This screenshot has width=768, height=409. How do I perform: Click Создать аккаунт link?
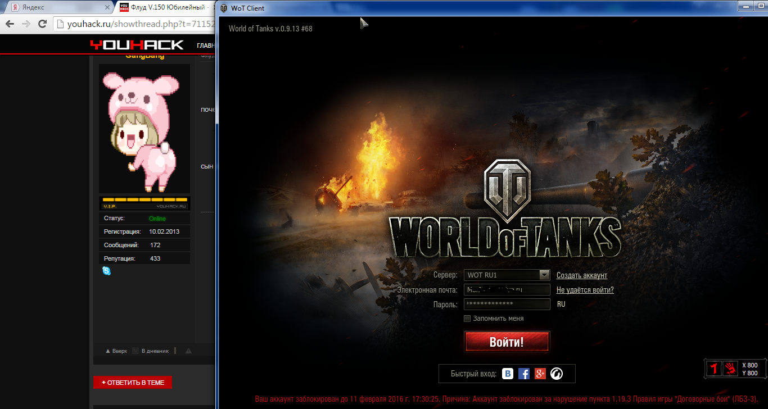582,275
